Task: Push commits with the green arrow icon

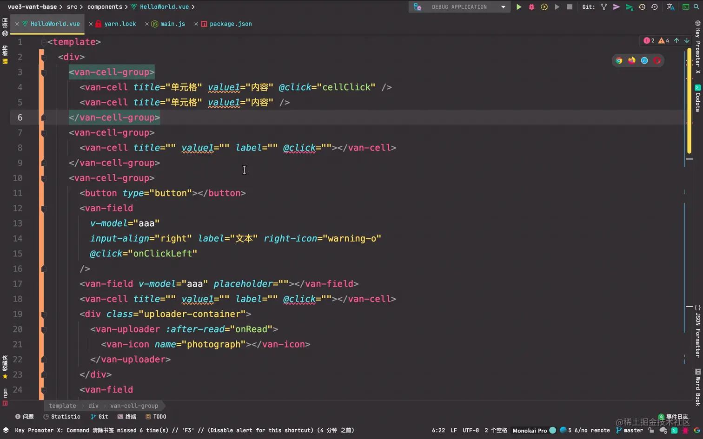Action: click(x=629, y=7)
